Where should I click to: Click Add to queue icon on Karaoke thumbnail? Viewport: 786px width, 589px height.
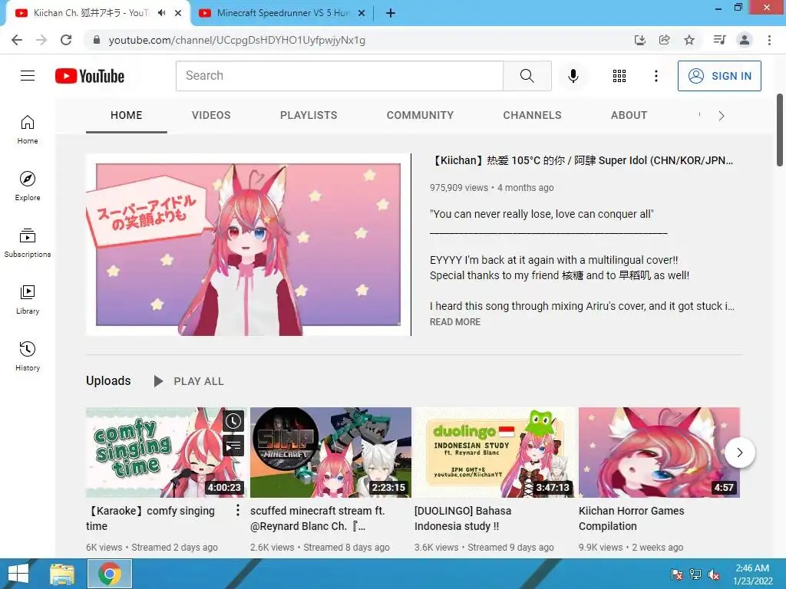(233, 446)
